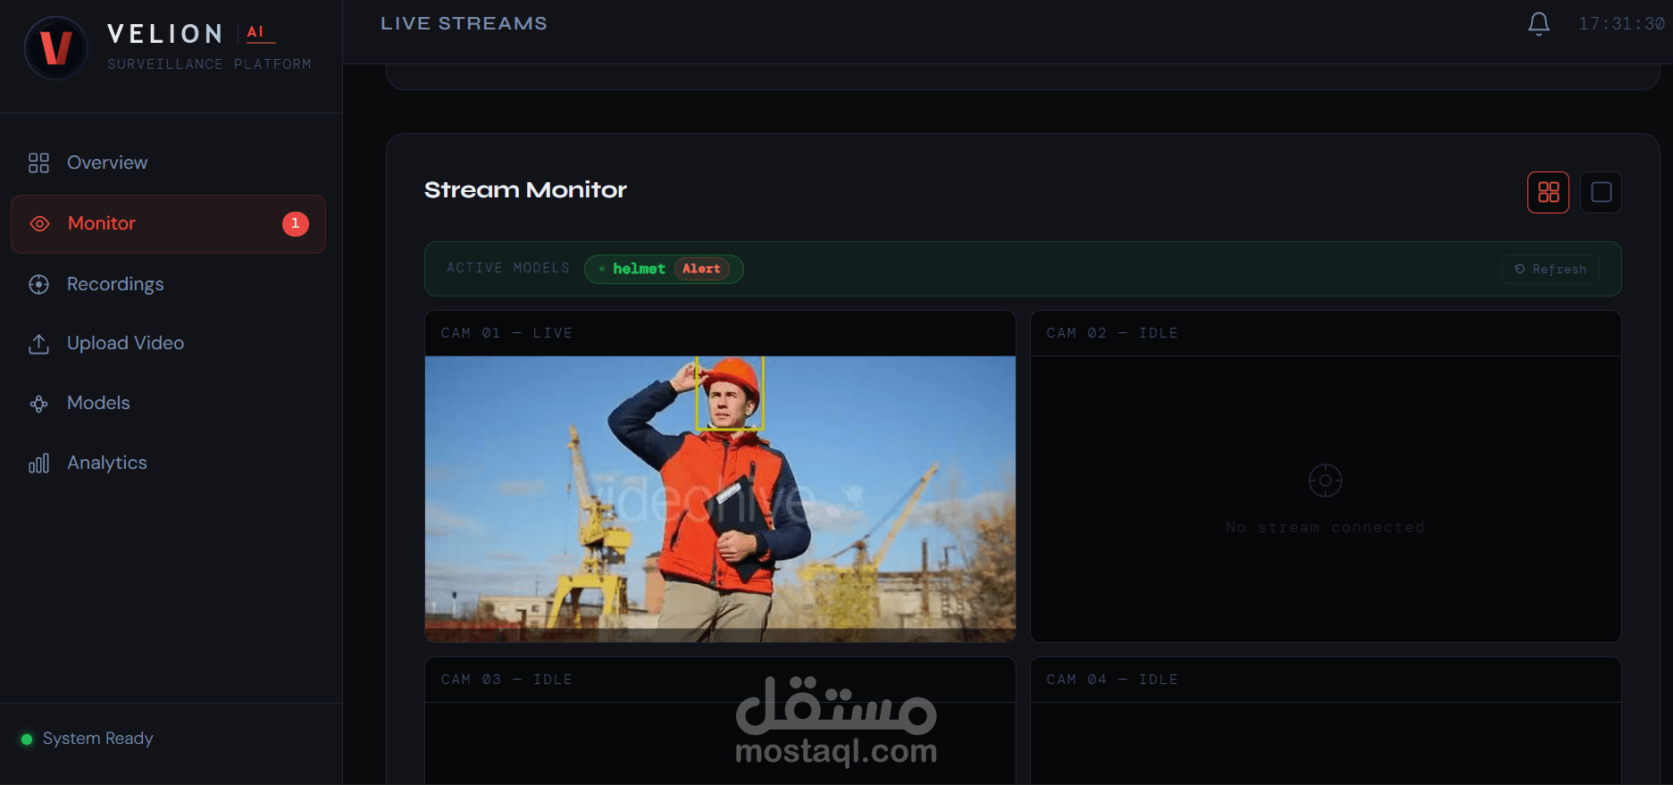The image size is (1673, 785).
Task: Click the helmet detection box in CAM 01
Action: pos(730,393)
